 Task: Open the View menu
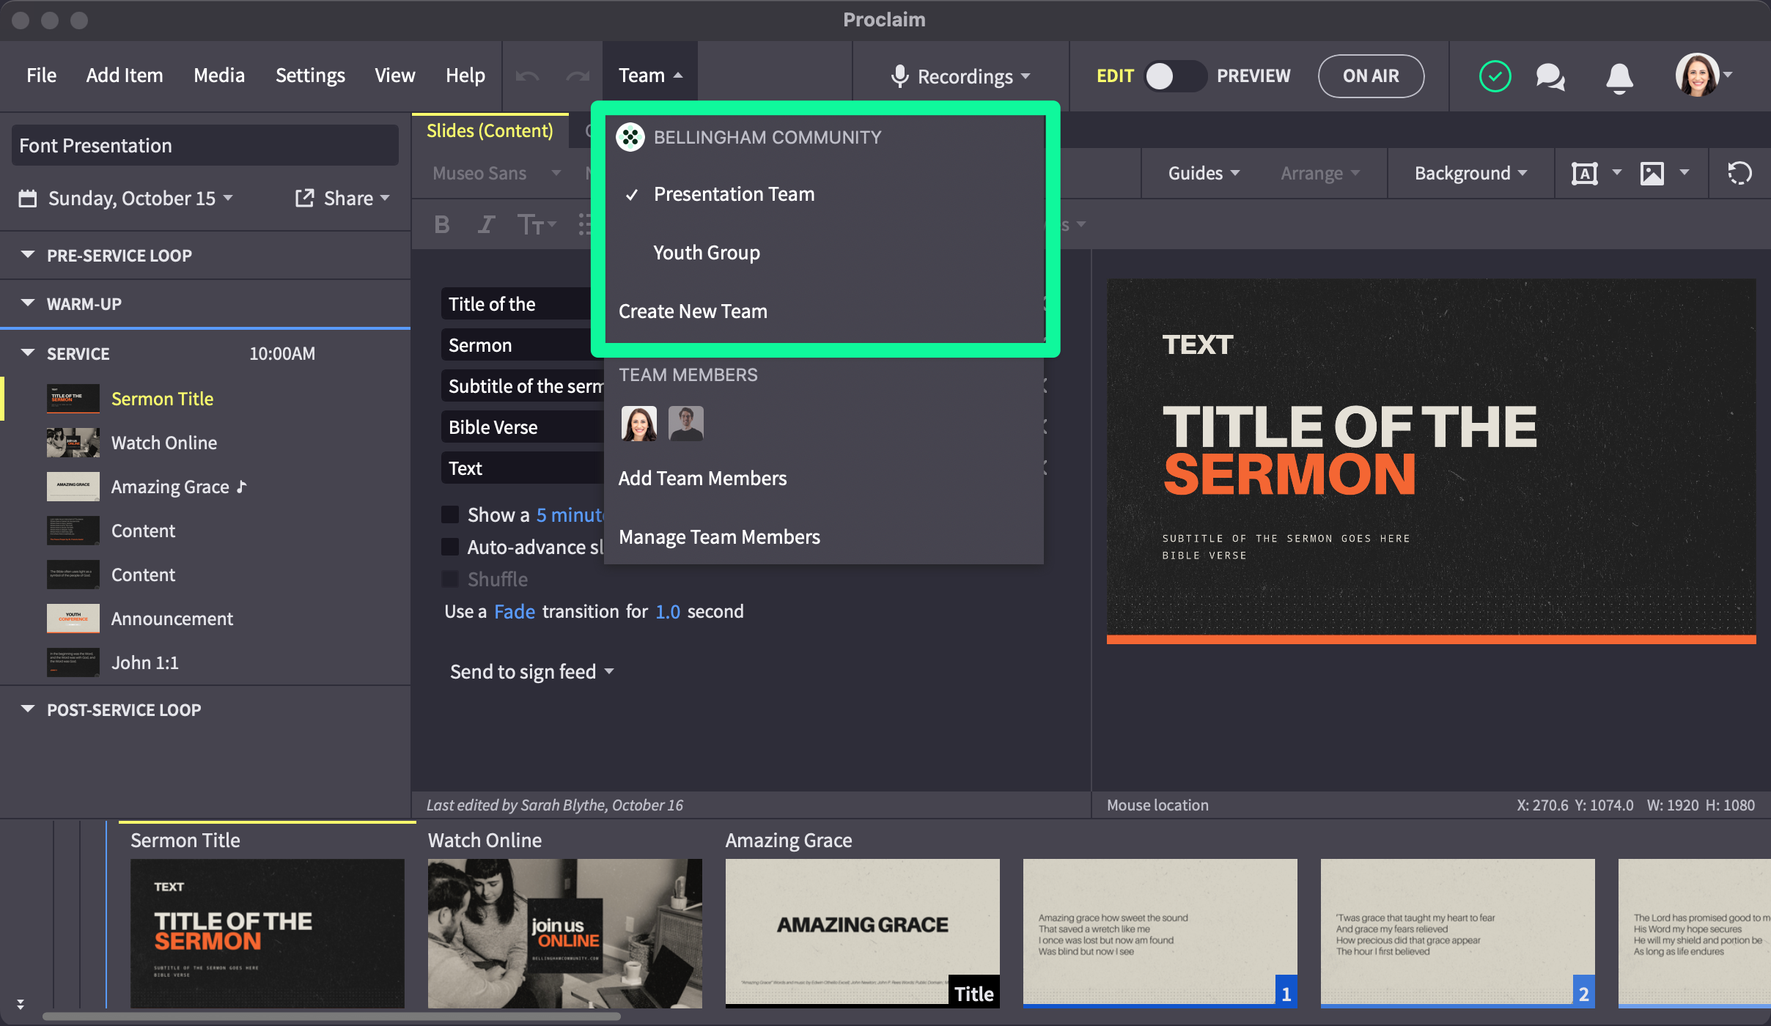pyautogui.click(x=394, y=75)
